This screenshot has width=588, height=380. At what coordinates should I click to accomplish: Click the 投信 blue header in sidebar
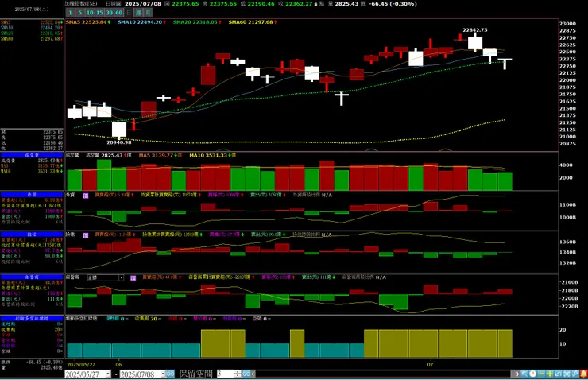[32, 235]
